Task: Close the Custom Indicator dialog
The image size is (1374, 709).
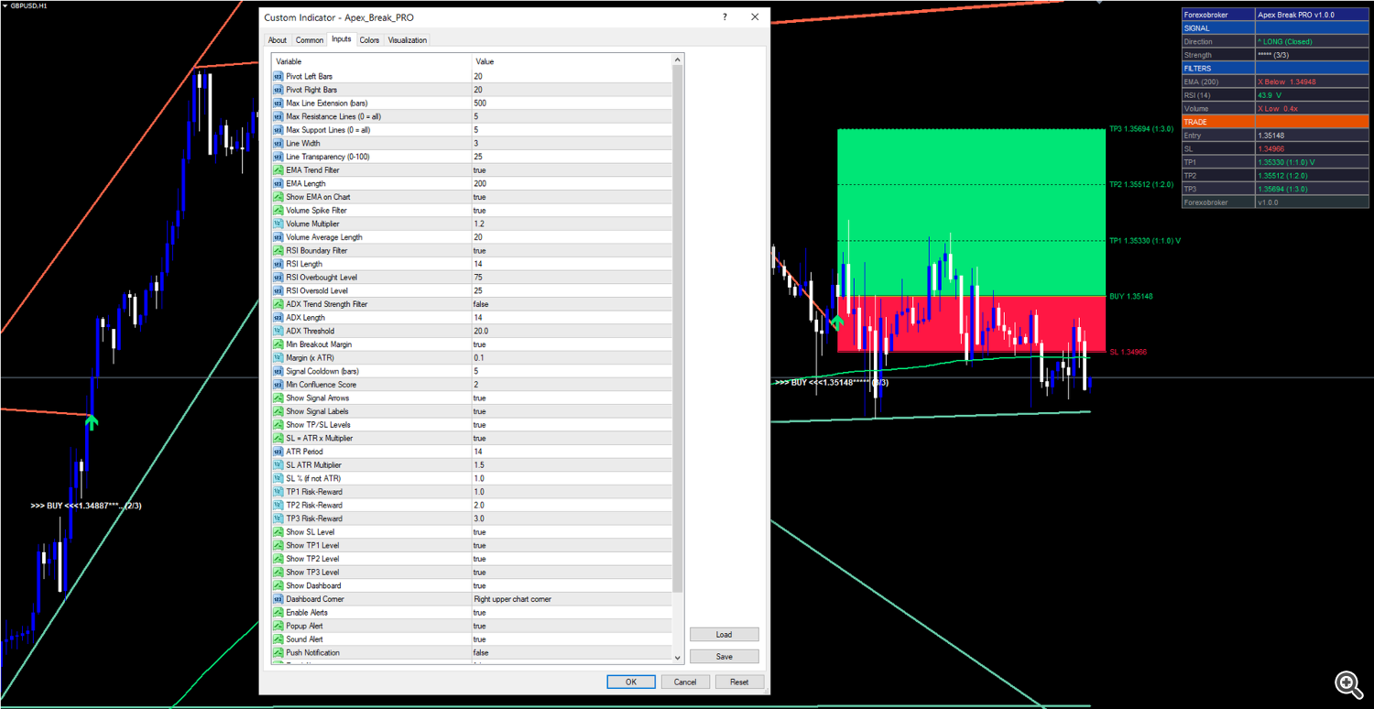Action: click(755, 17)
